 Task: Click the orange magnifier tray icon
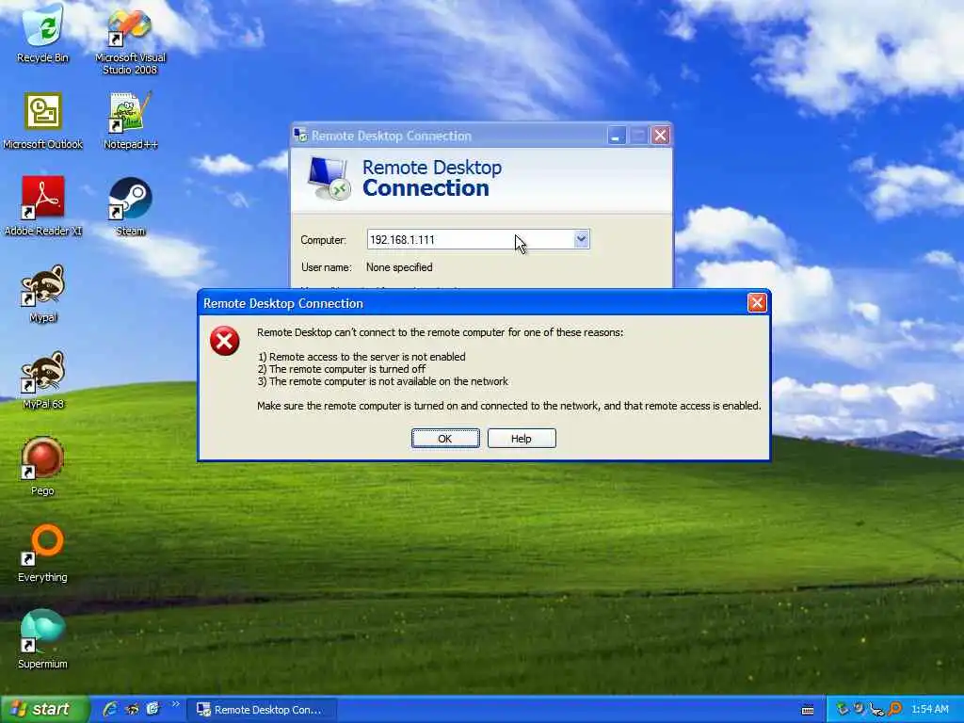(894, 709)
